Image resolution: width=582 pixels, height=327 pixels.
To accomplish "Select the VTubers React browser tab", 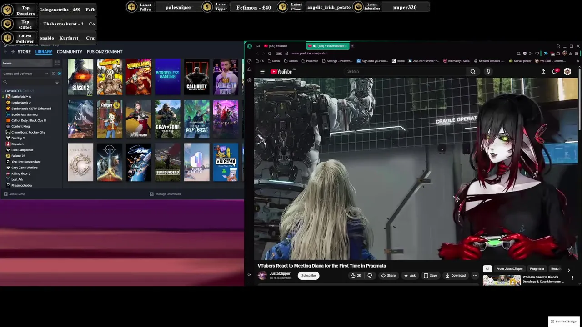I will (x=327, y=46).
